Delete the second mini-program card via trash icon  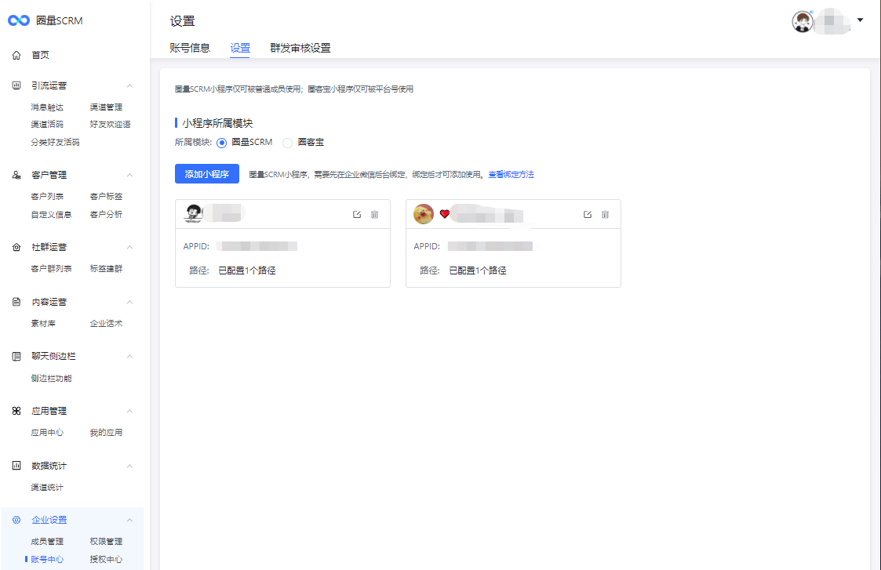(x=605, y=215)
